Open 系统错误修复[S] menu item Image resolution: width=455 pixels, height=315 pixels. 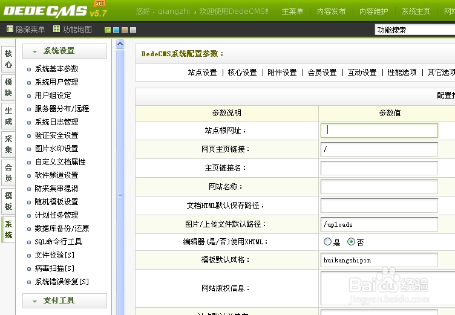[62, 282]
